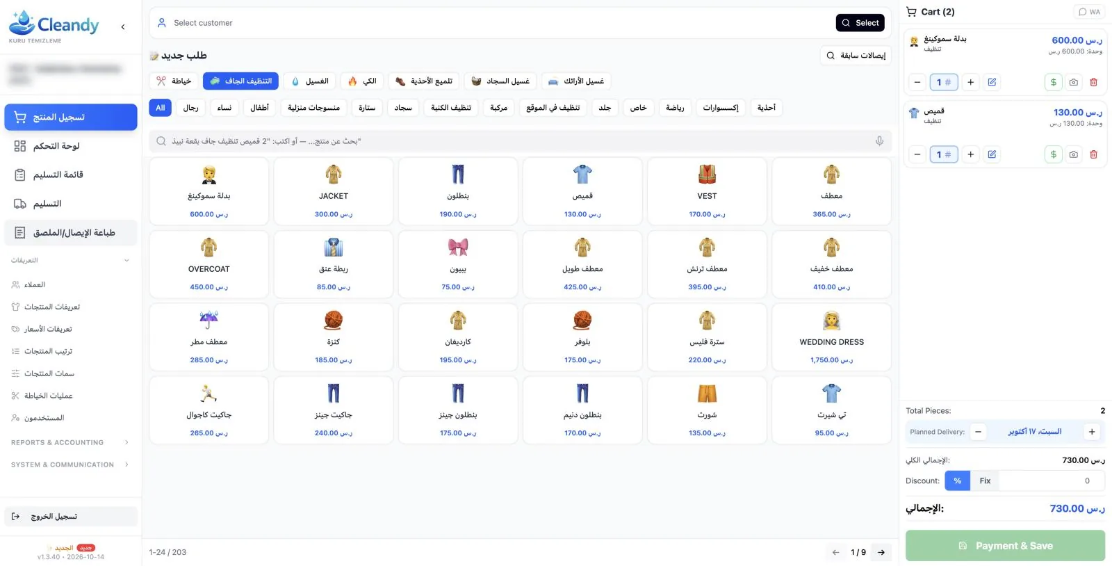Click the Payment & Save button
Image resolution: width=1112 pixels, height=566 pixels.
1005,546
